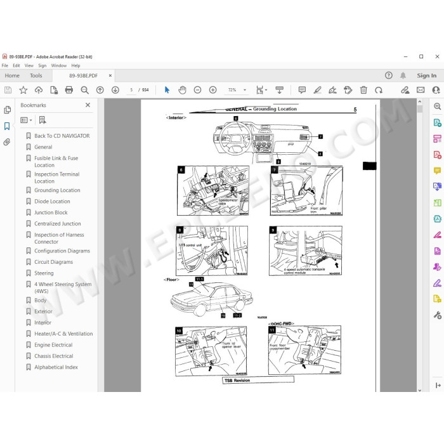This screenshot has height=444, width=444.
Task: Switch to the Tools tab
Action: (36, 75)
